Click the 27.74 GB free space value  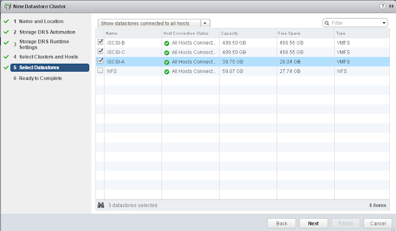pyautogui.click(x=290, y=71)
